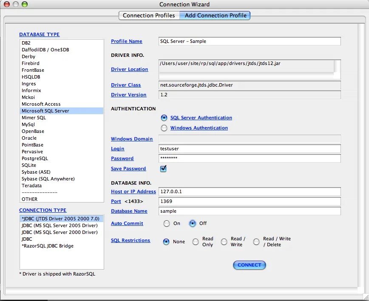Choose Sybase (SQL Anywhere) database type
The width and height of the screenshot is (369, 301).
[x=62, y=179]
